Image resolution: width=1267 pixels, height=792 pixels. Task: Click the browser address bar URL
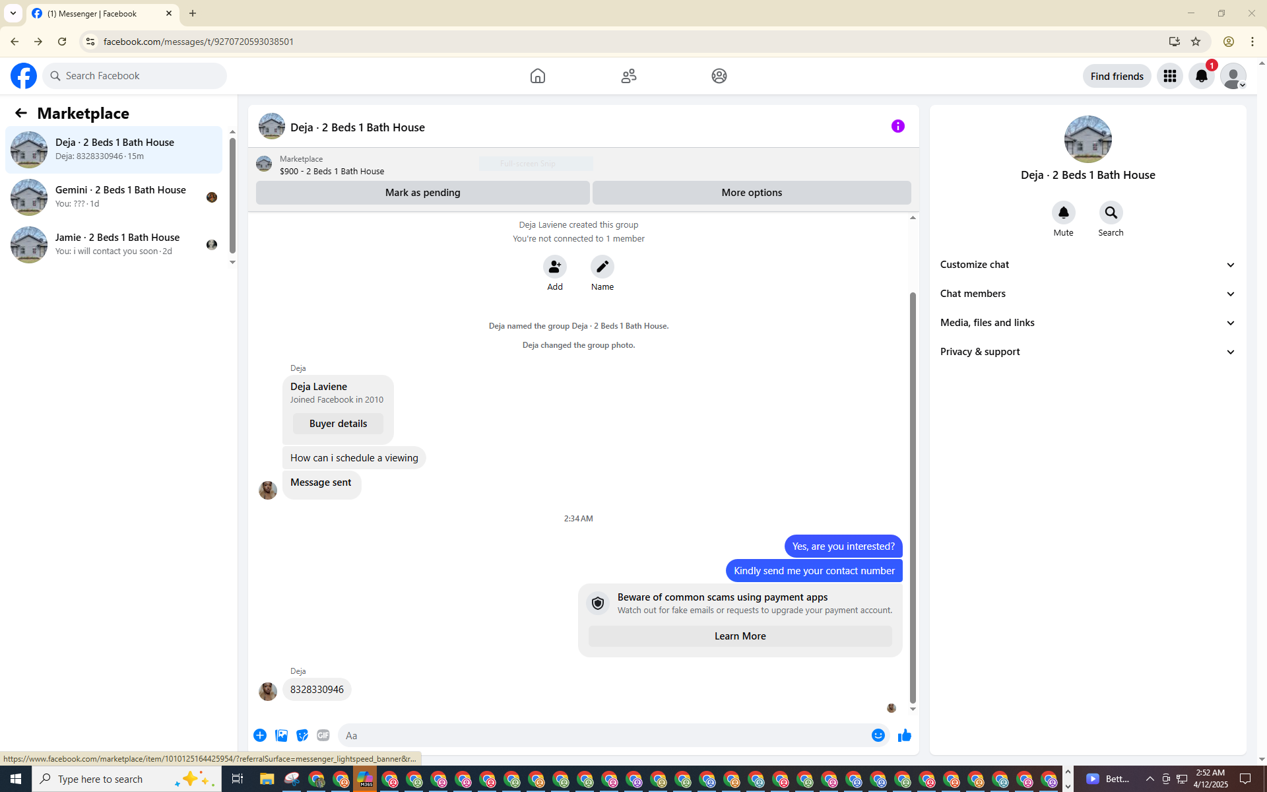(199, 42)
